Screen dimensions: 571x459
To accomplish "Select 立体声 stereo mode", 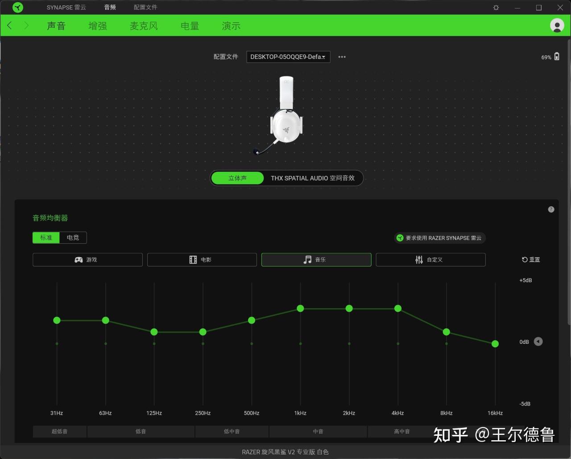I will tap(237, 178).
